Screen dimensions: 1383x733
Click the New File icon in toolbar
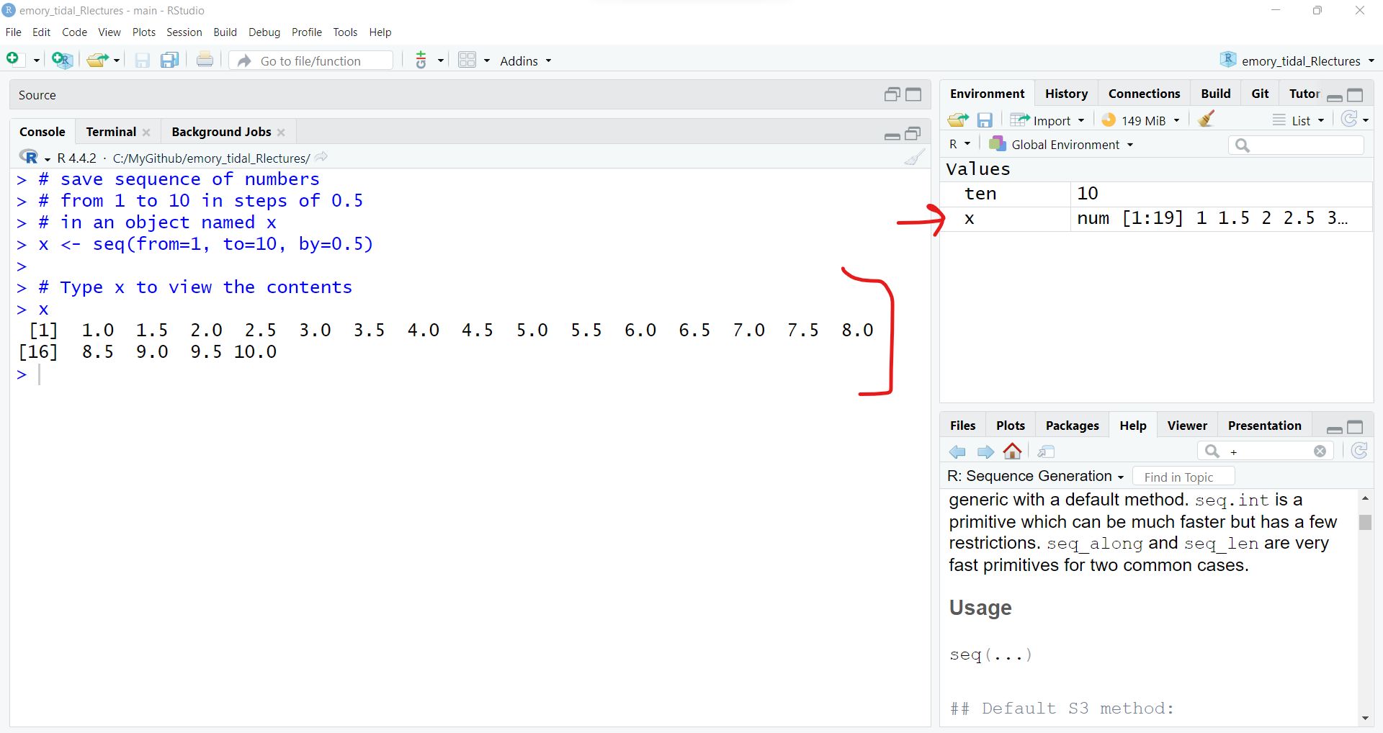[x=13, y=59]
